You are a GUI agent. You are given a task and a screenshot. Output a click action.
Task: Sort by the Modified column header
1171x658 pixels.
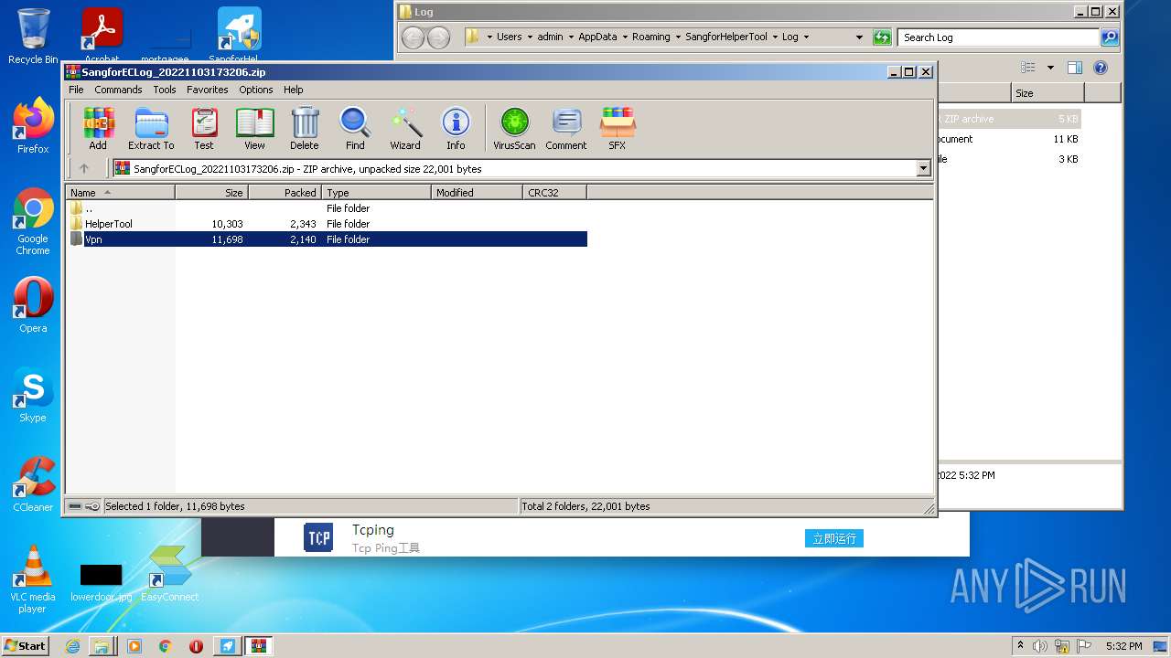coord(478,193)
